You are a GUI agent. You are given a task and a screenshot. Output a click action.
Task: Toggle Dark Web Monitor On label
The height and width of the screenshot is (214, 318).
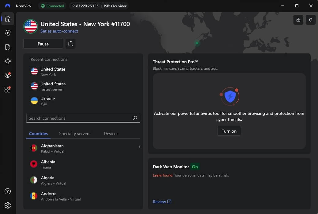[195, 167]
